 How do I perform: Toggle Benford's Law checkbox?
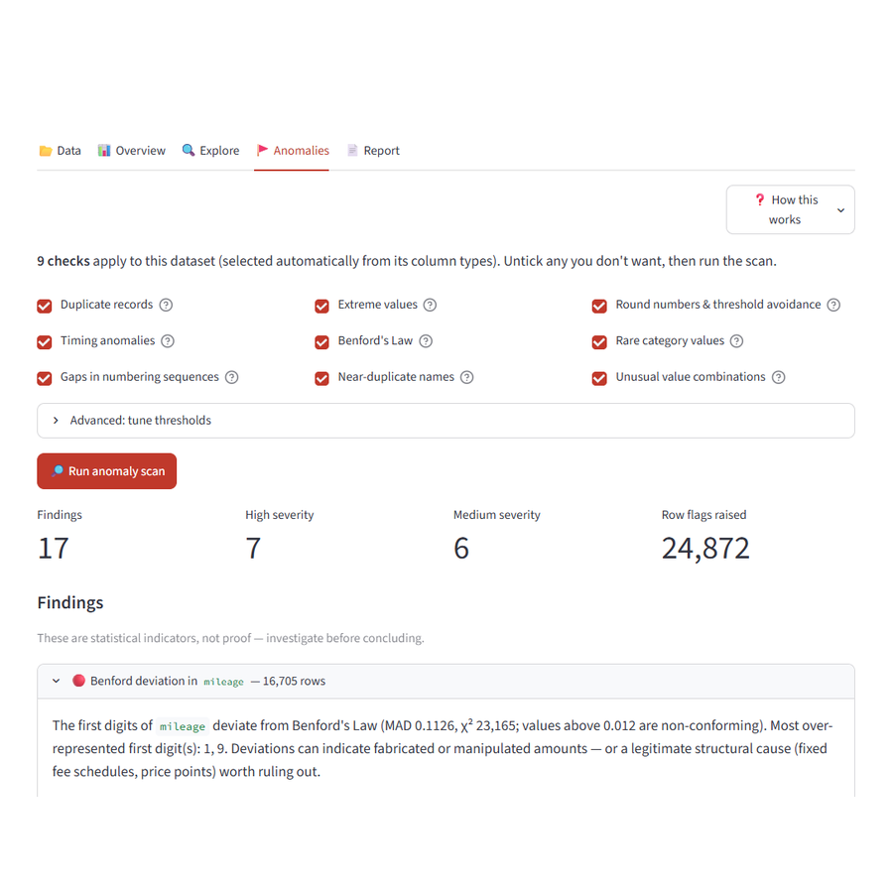tap(321, 341)
